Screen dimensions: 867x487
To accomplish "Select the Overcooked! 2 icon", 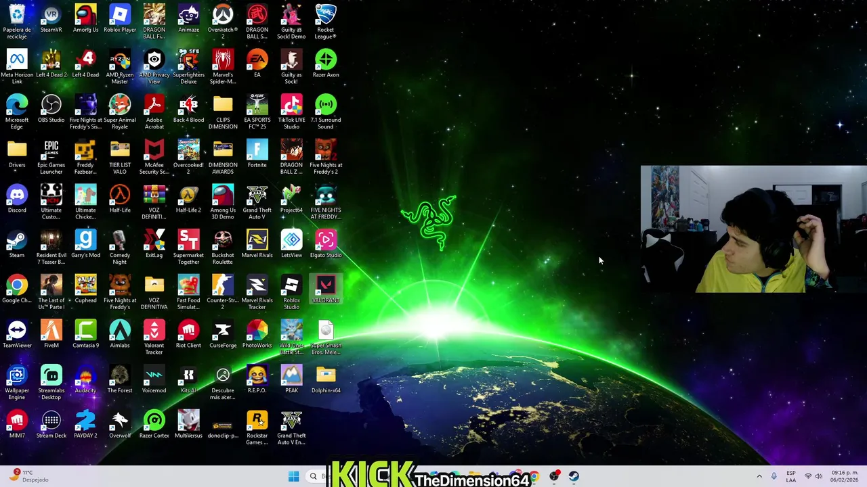I will coord(188,157).
